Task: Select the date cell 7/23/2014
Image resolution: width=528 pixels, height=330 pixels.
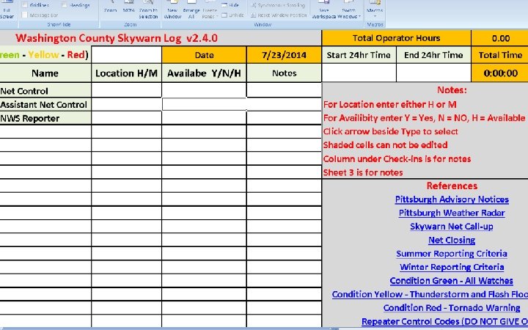Action: coord(285,55)
